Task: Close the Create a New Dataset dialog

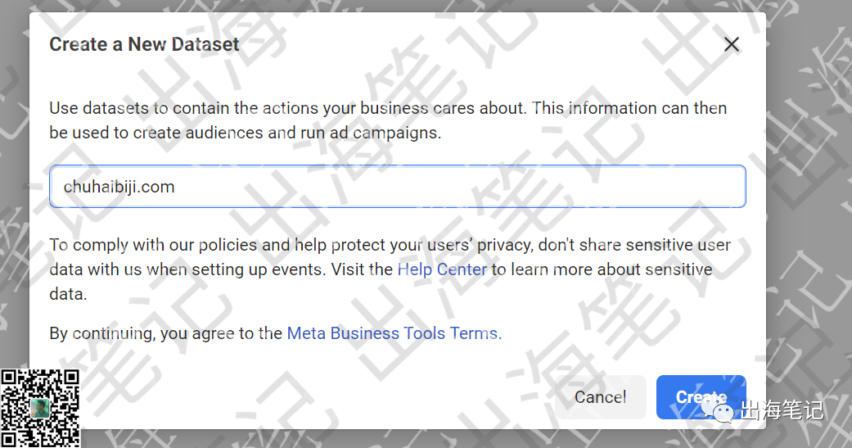Action: 732,44
